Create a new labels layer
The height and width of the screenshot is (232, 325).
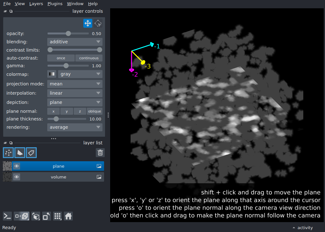[31, 153]
